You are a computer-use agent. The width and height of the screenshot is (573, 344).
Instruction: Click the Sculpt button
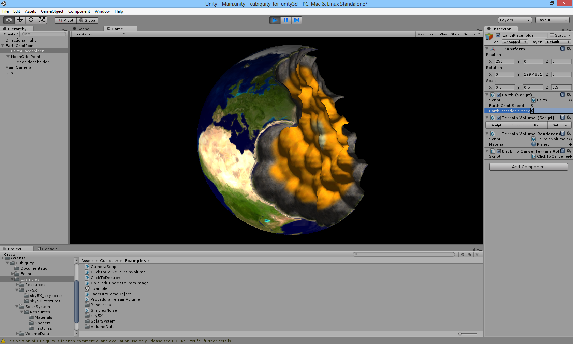point(496,125)
